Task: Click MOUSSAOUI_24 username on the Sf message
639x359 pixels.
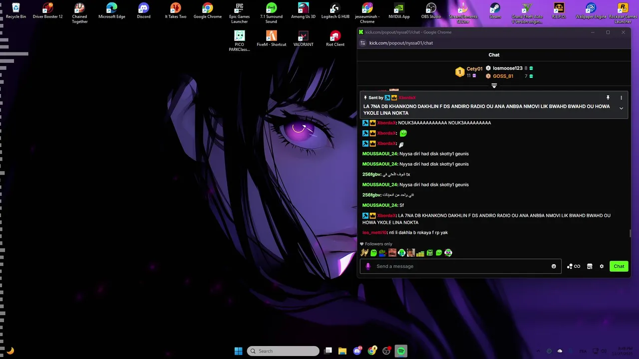Action: click(380, 205)
